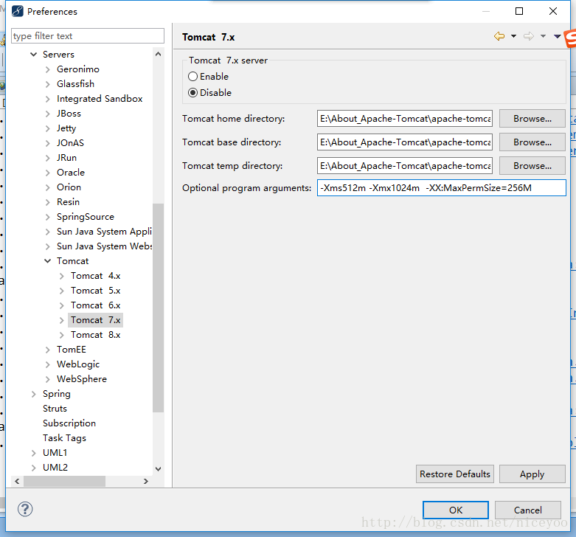The image size is (576, 537).
Task: Expand the Jetty node
Action: [x=47, y=128]
